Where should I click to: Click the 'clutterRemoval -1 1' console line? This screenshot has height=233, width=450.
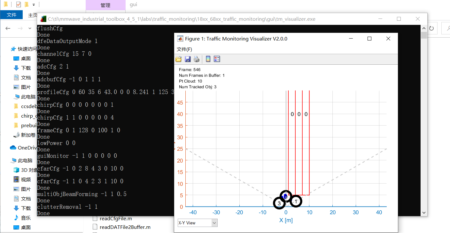(67, 207)
